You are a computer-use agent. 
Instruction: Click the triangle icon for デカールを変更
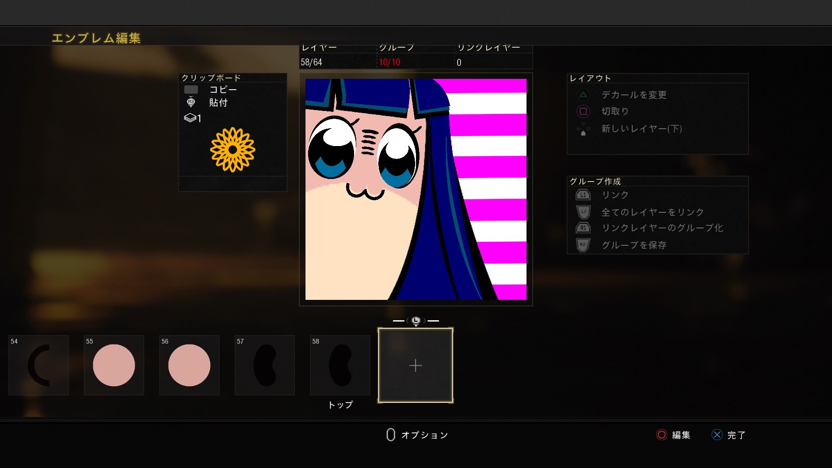click(x=583, y=94)
